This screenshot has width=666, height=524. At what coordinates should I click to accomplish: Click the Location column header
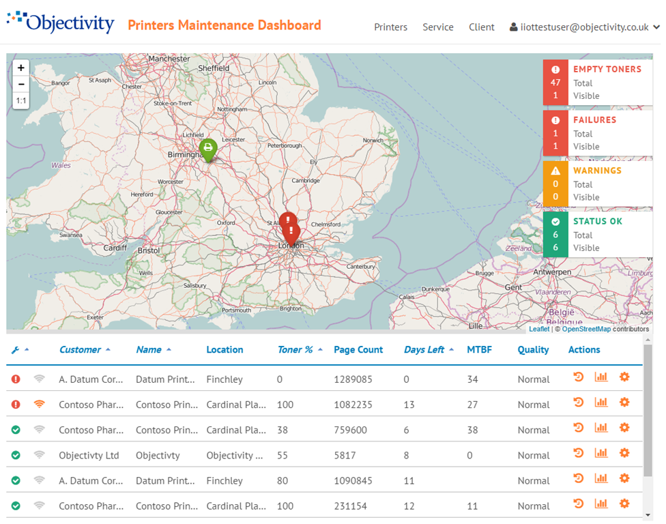(225, 350)
